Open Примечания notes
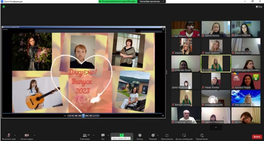 coord(202,137)
